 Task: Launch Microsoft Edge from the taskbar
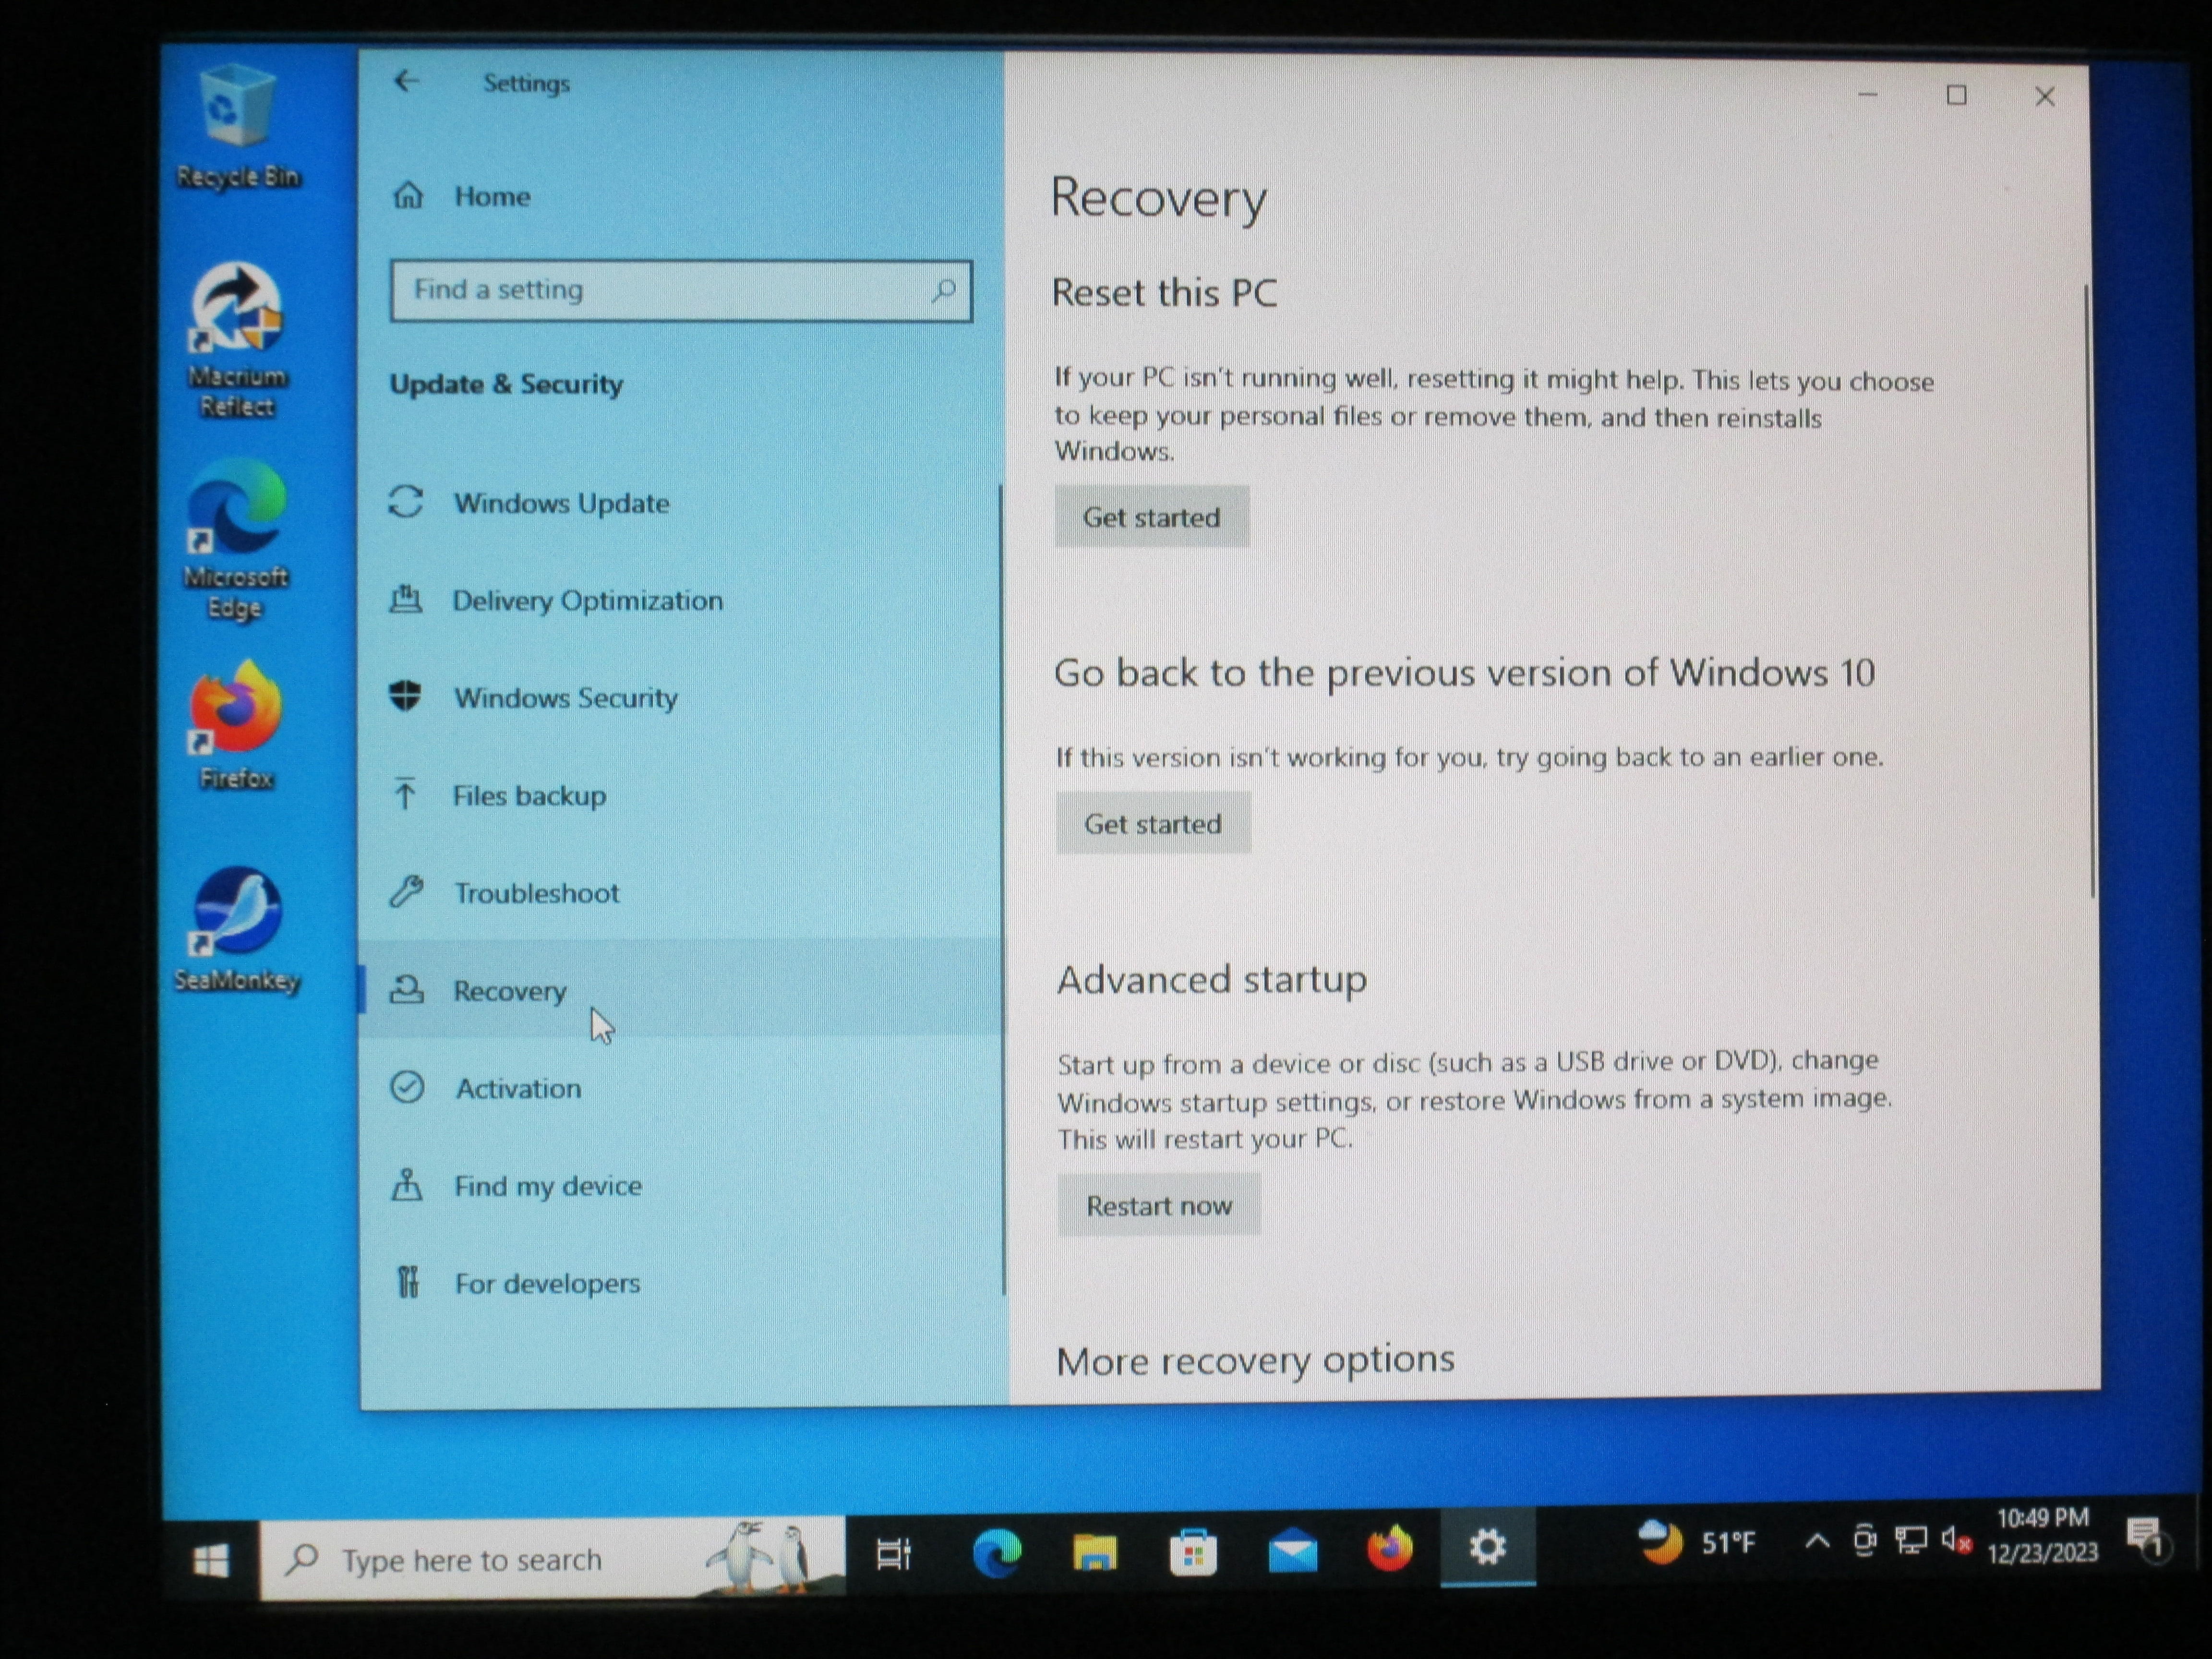click(x=996, y=1552)
